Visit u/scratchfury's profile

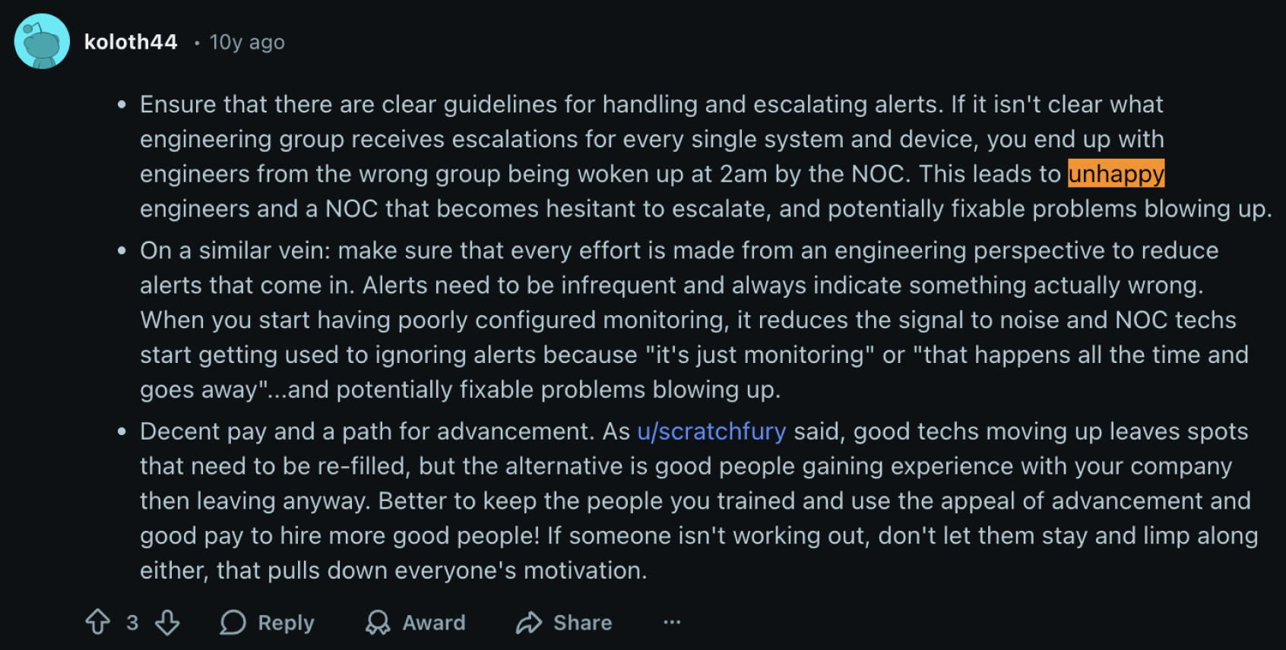click(x=711, y=431)
